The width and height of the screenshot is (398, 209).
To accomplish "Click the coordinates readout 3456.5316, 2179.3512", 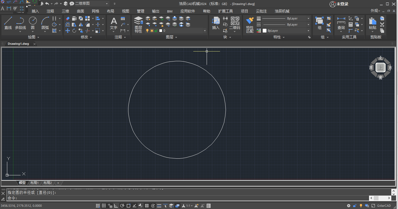I will click(21, 206).
